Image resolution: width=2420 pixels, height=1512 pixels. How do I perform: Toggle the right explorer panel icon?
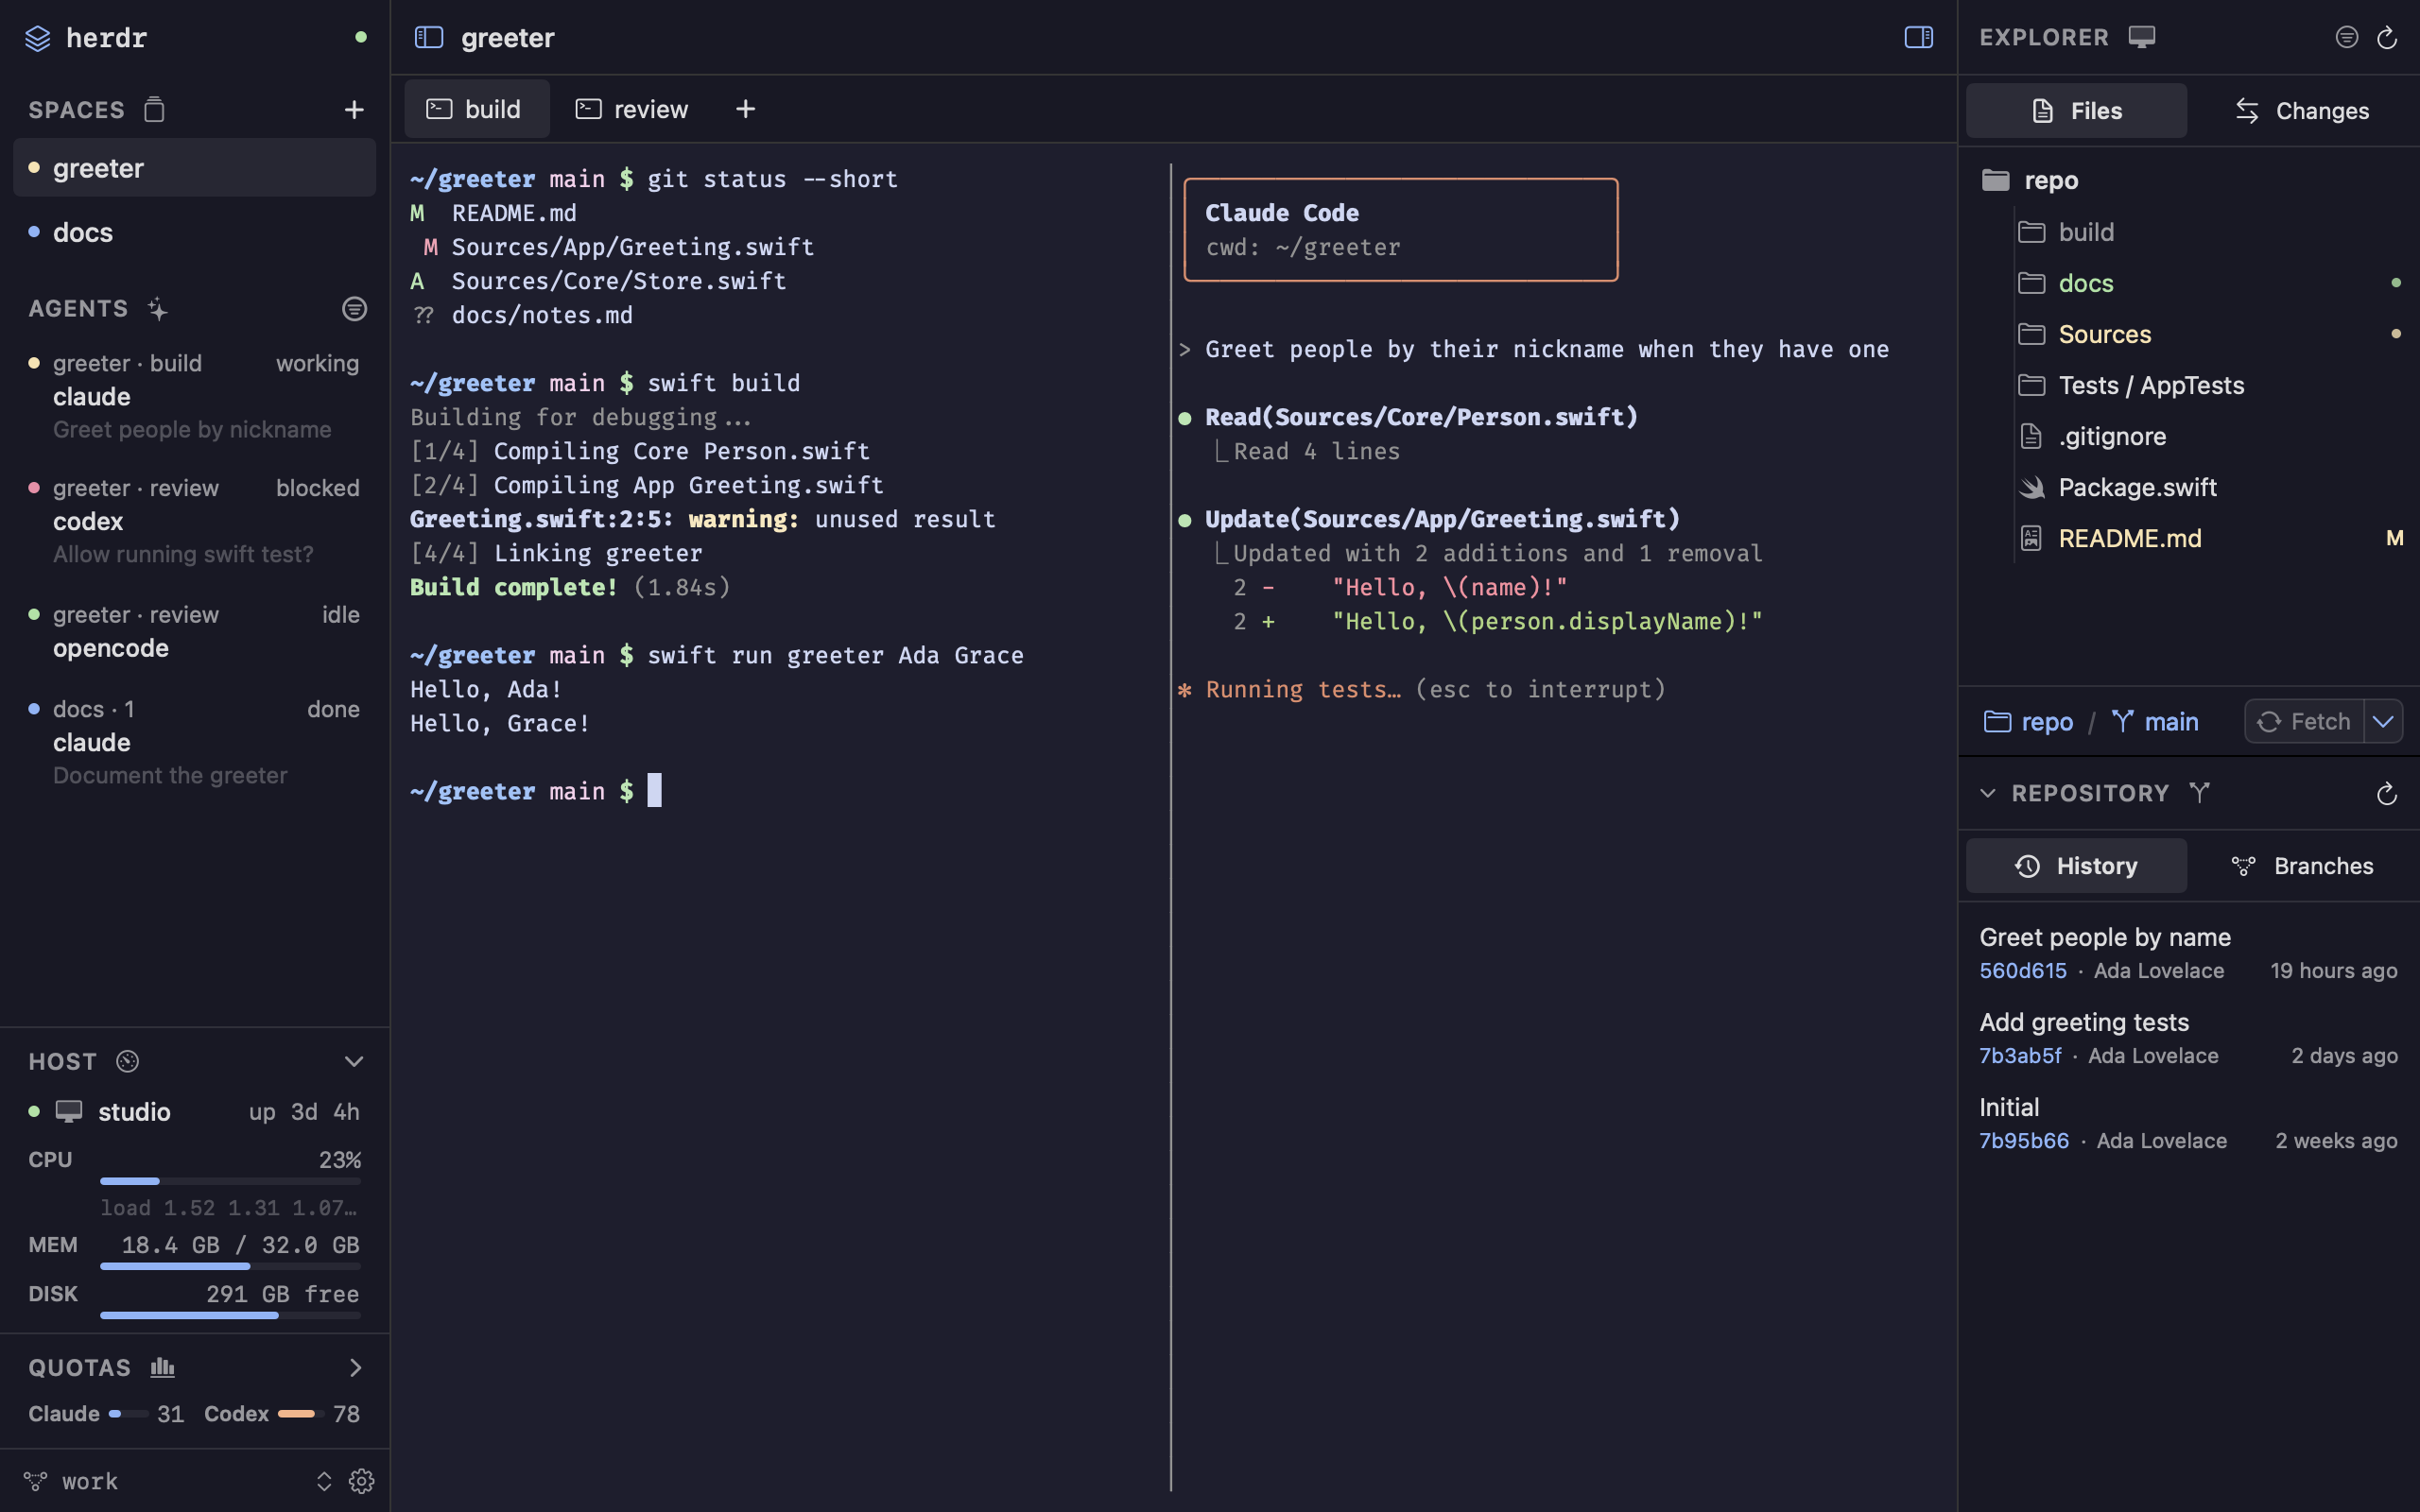[1918, 37]
